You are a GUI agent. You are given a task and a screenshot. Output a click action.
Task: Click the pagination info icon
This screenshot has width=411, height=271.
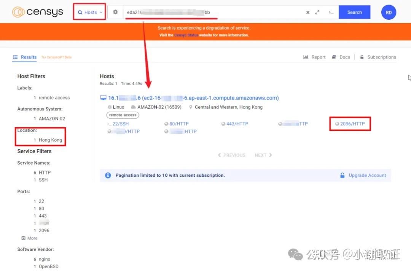[108, 176]
